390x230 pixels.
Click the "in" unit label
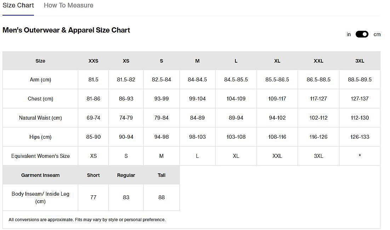(x=349, y=34)
